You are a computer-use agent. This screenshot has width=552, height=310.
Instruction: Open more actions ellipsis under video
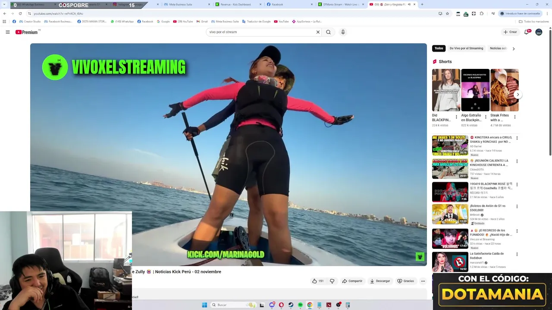tap(423, 281)
